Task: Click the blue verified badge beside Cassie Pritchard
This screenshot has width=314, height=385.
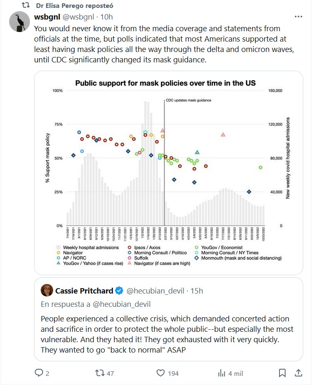Action: coord(119,290)
